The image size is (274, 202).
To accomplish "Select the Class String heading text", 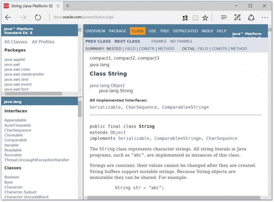I will click(x=108, y=74).
